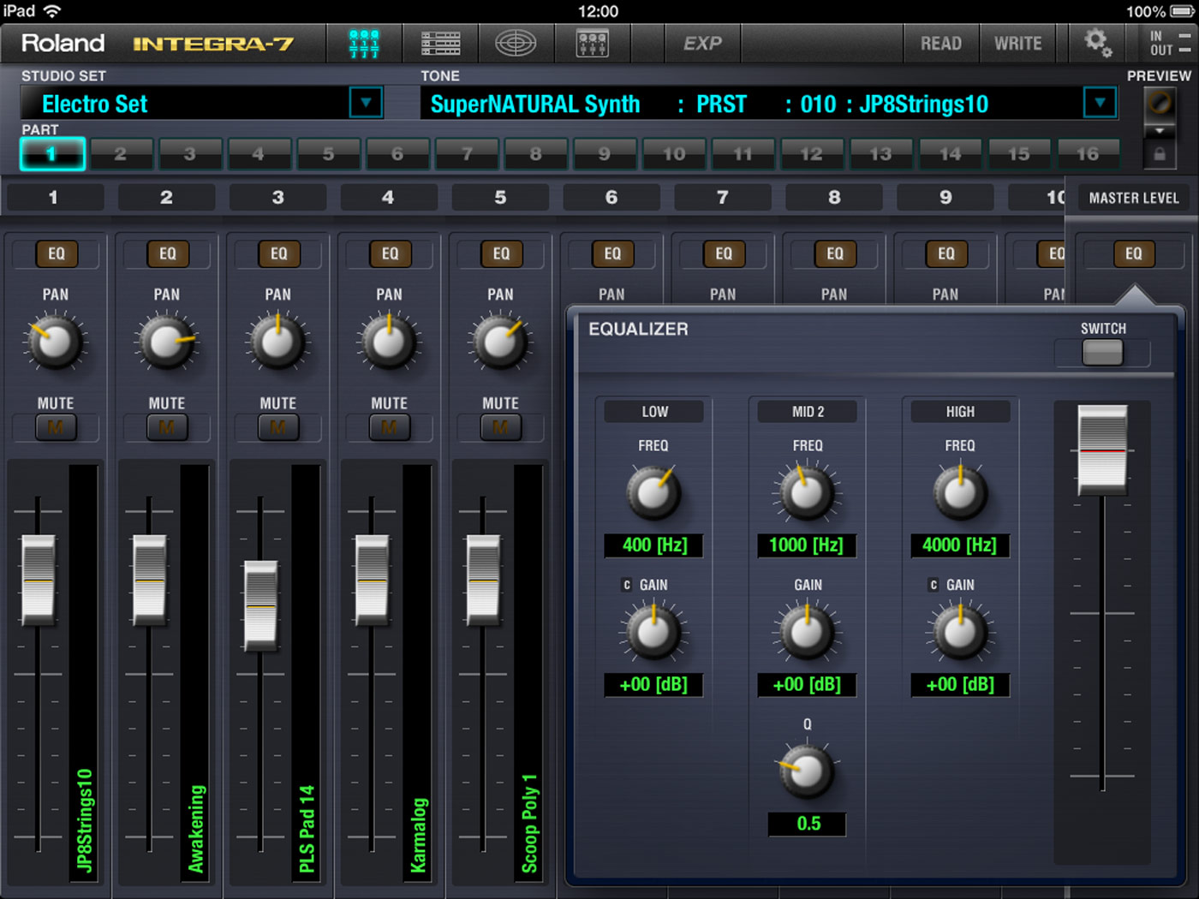Screen dimensions: 1199x899
Task: Open the IN OUT level meter panel
Action: [x=1170, y=43]
